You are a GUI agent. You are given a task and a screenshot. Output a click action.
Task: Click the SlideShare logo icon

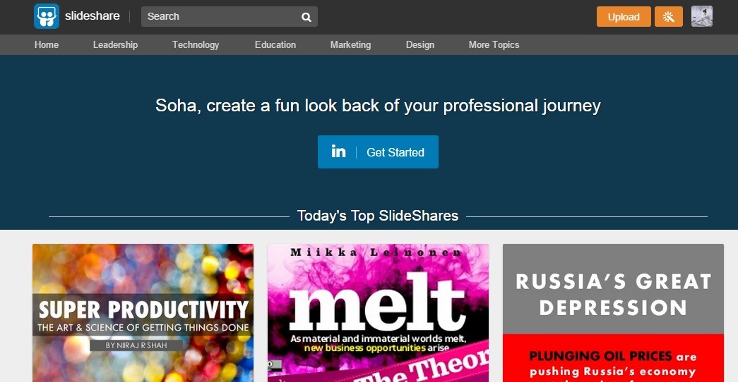tap(47, 16)
